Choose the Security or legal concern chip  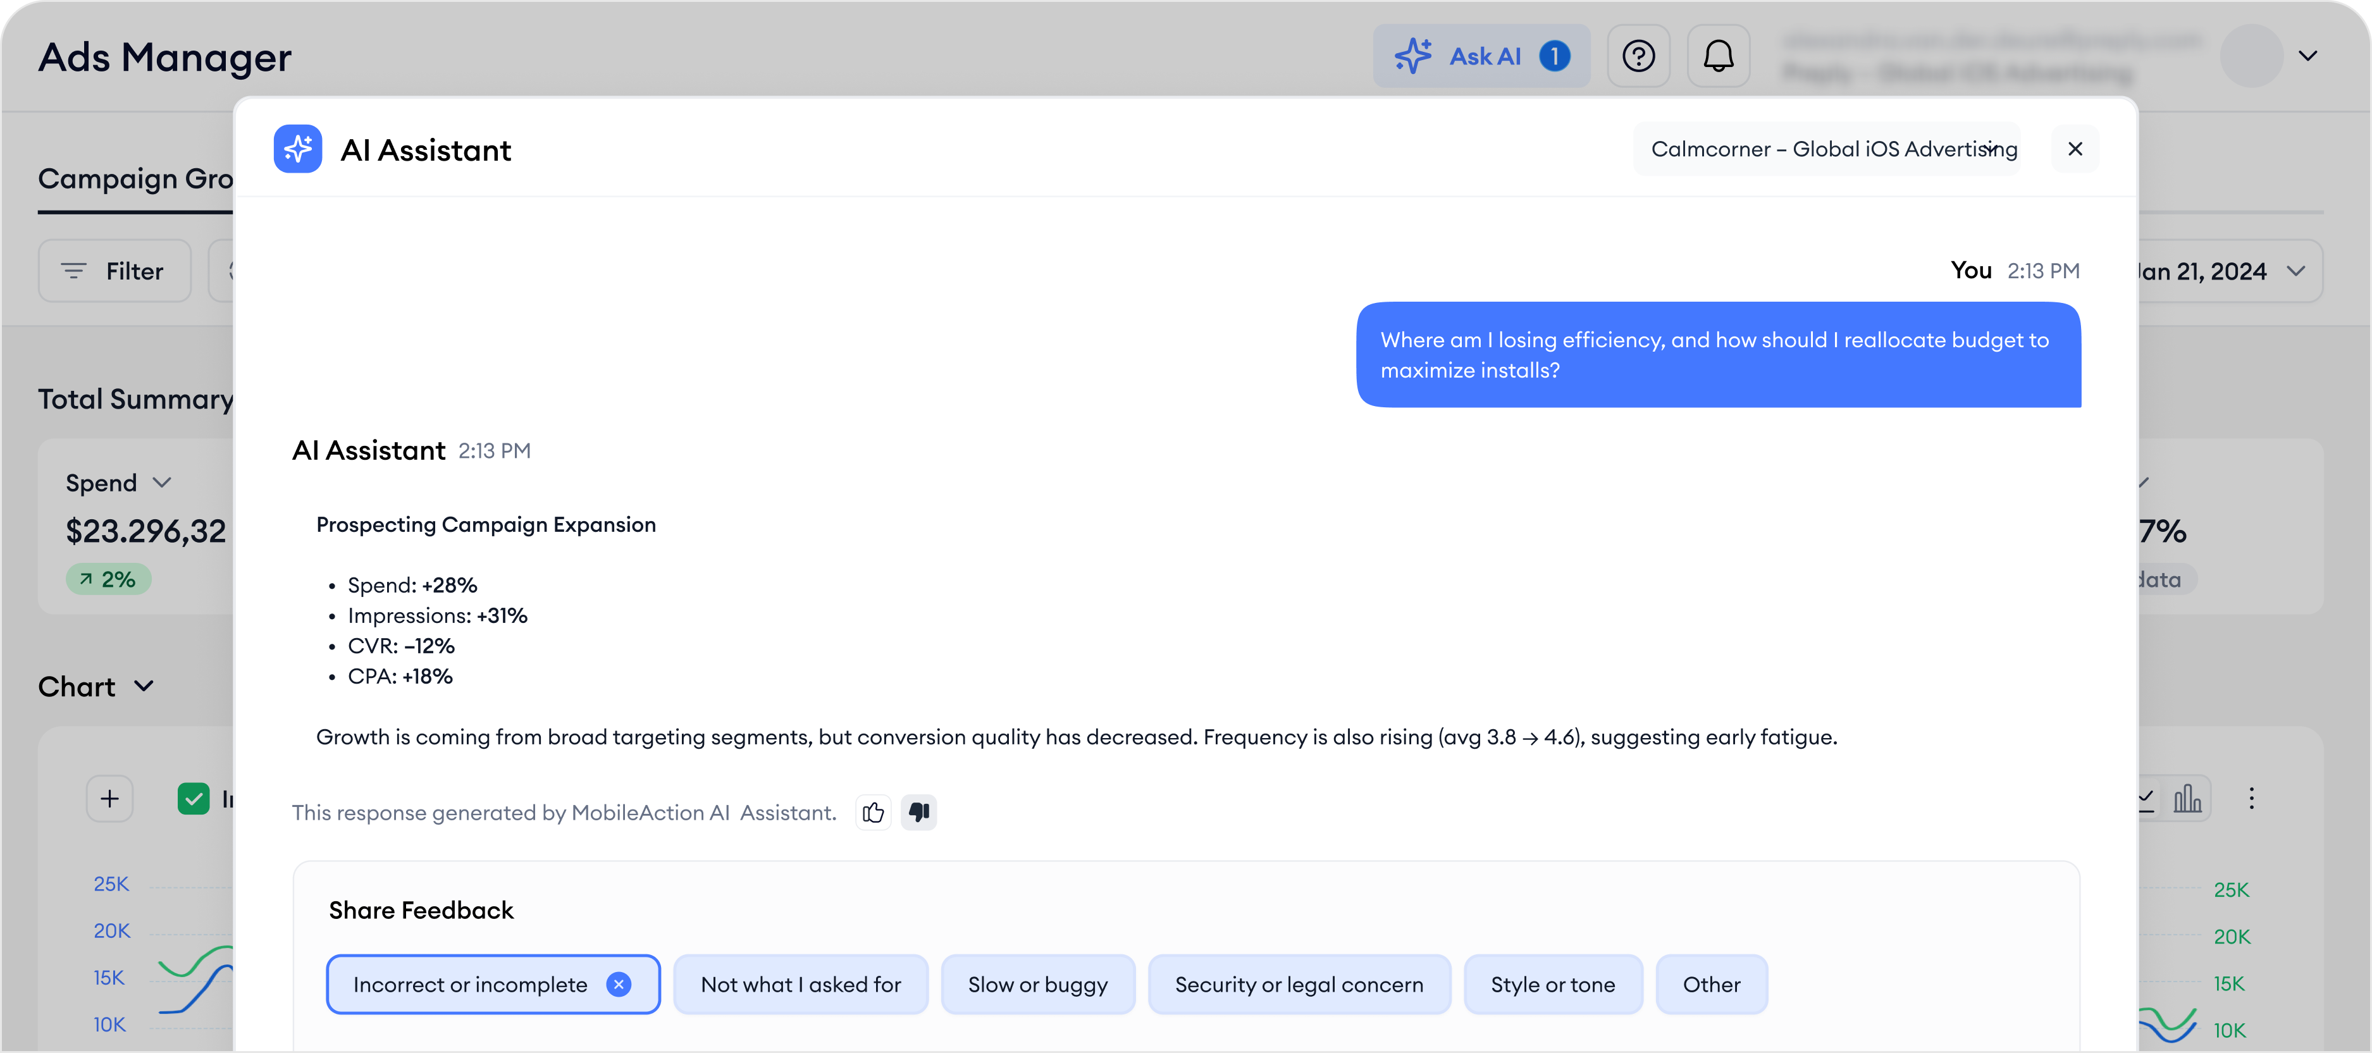click(1299, 984)
